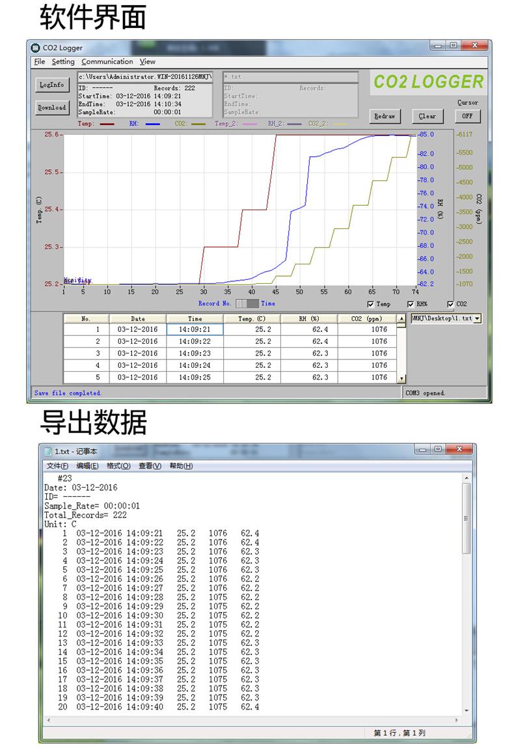
Task: Click the Notepad 1.txt document icon
Action: (x=48, y=451)
